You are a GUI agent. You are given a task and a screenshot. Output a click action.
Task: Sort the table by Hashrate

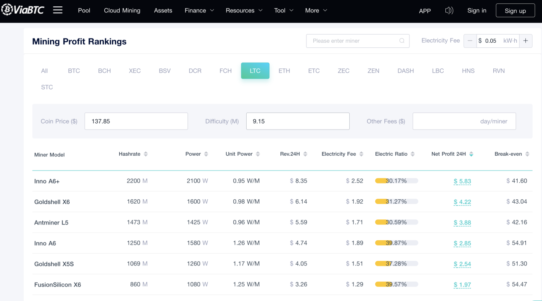(145, 153)
